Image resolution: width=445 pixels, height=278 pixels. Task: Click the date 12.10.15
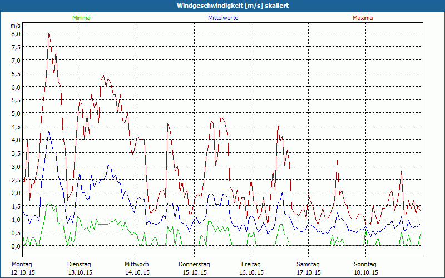click(x=23, y=272)
